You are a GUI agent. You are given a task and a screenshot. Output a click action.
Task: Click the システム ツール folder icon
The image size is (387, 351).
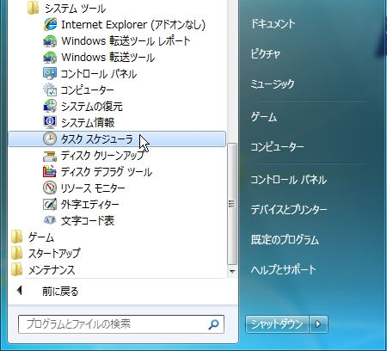(x=34, y=9)
